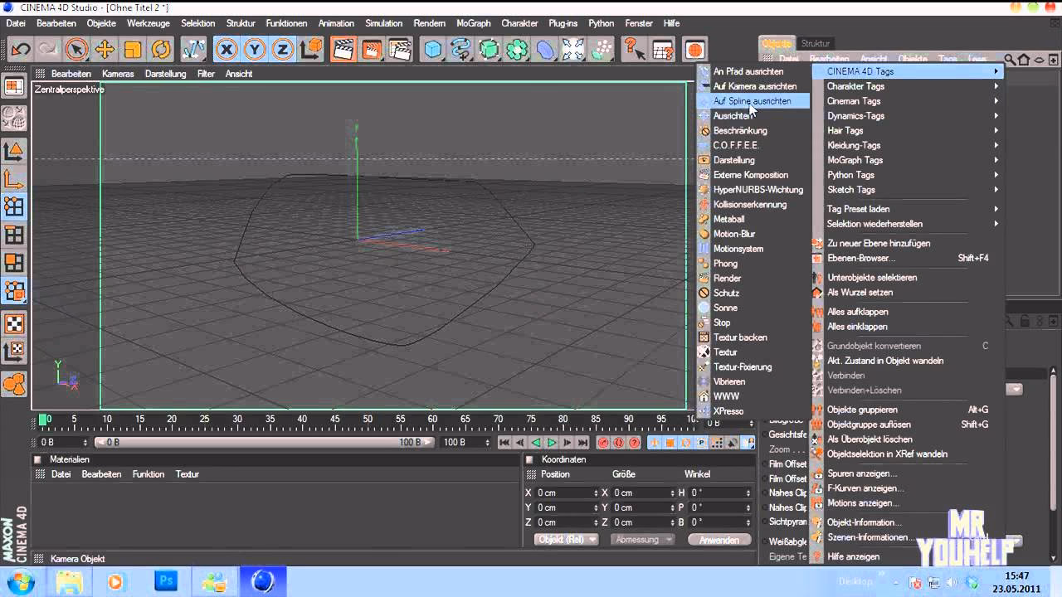Toggle the Y axis lock
Viewport: 1062px width, 597px height.
tap(255, 50)
